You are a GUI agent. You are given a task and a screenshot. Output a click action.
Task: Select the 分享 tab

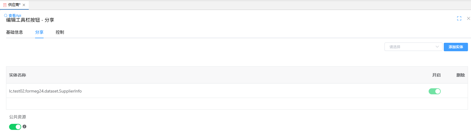click(39, 32)
